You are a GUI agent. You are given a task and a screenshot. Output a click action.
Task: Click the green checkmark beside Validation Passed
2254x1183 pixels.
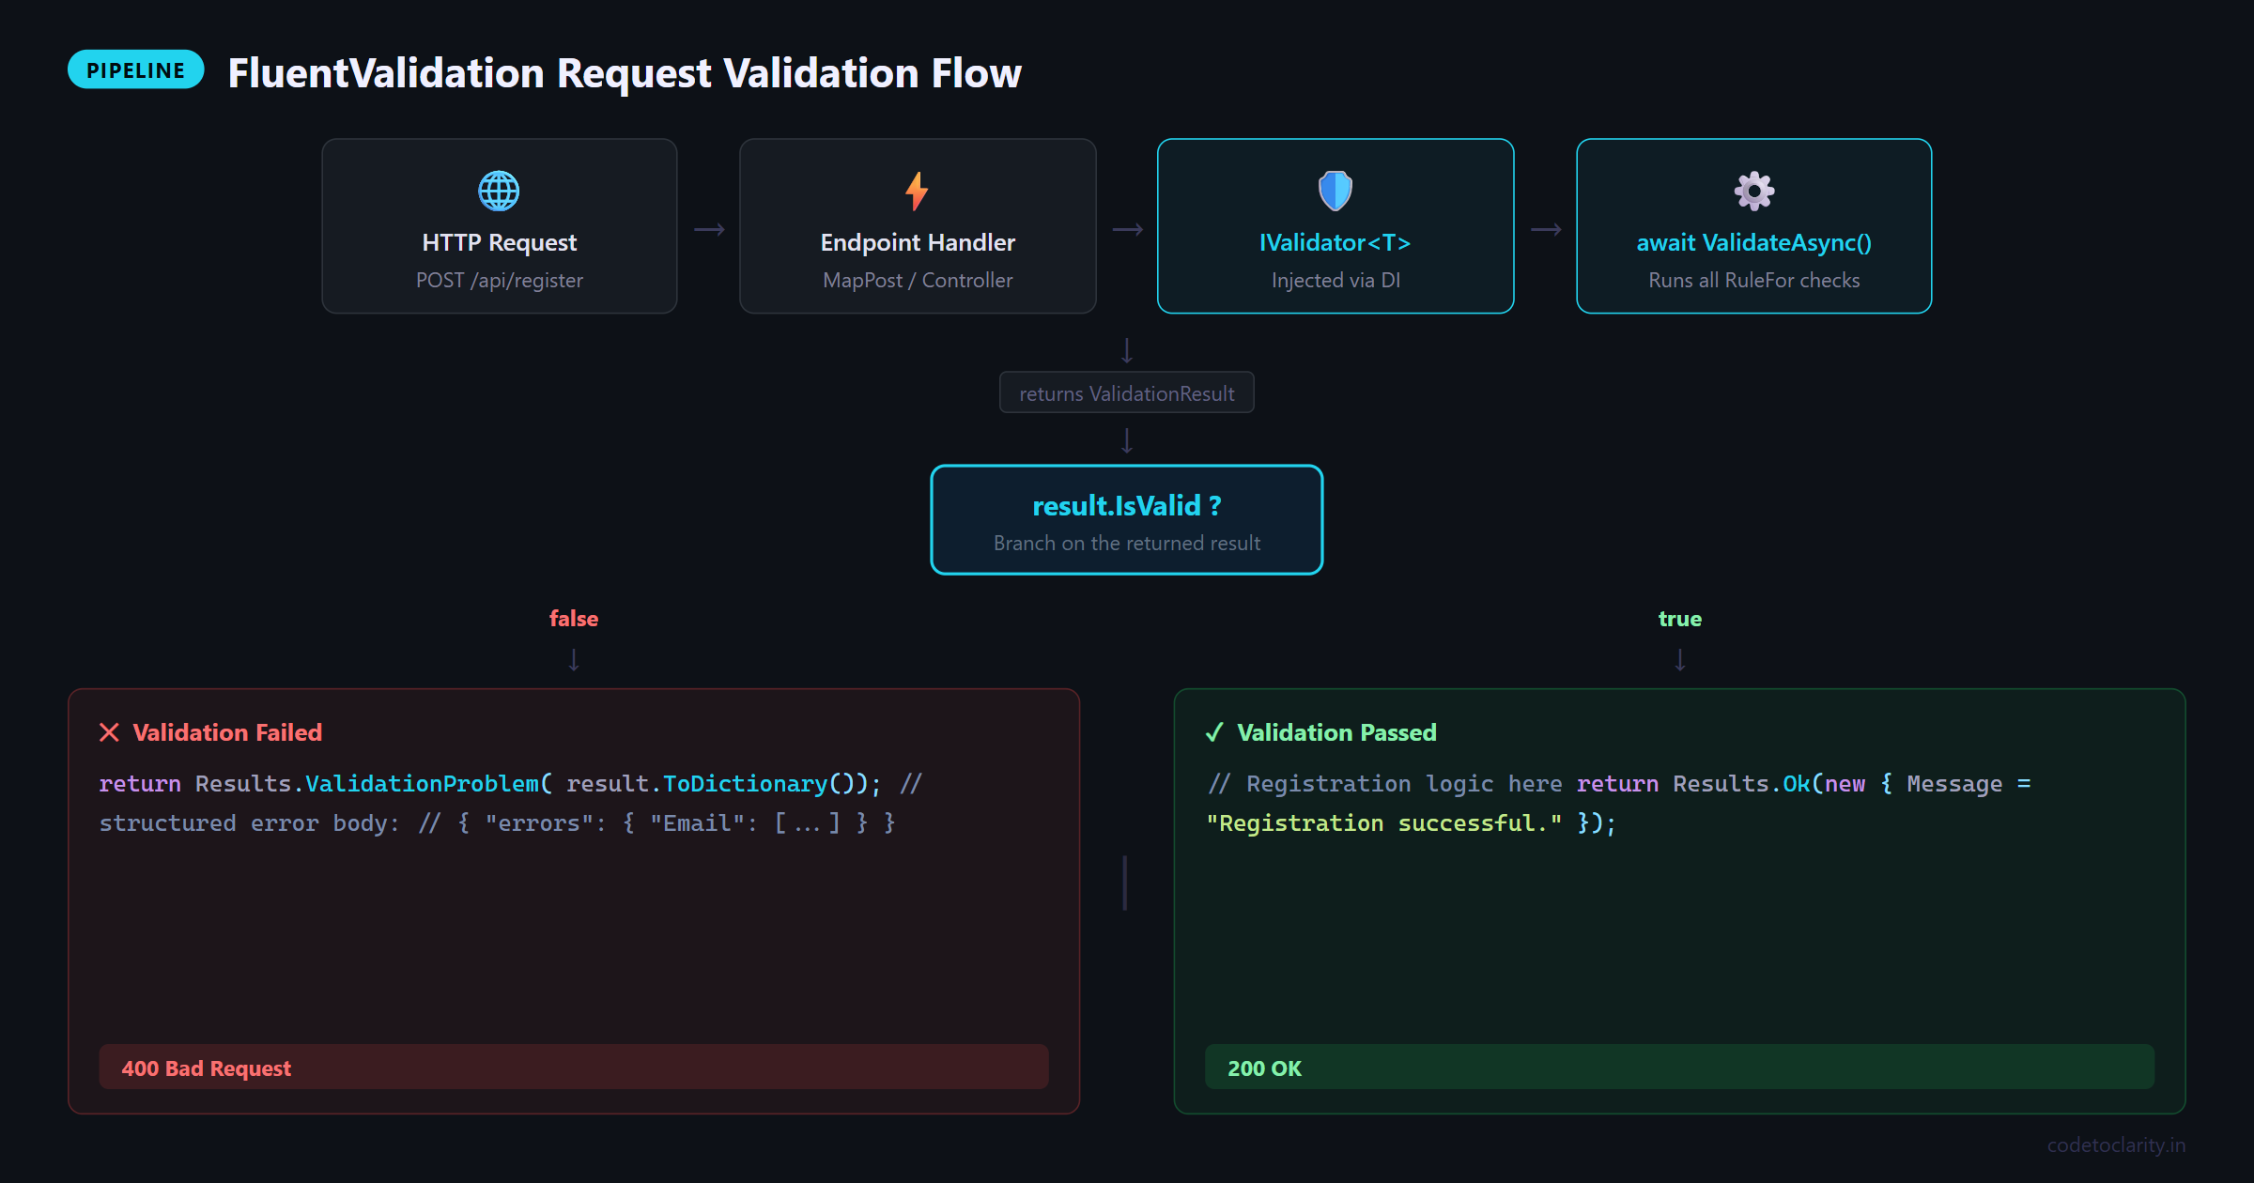point(1215,731)
